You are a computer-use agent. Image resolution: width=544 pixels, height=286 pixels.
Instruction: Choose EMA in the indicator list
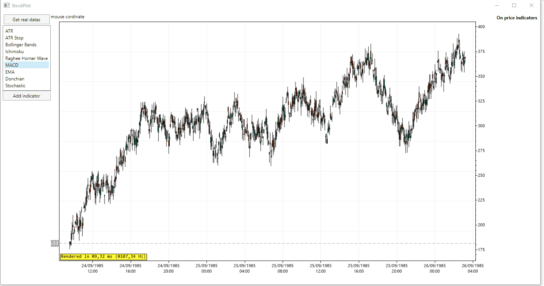click(x=27, y=72)
